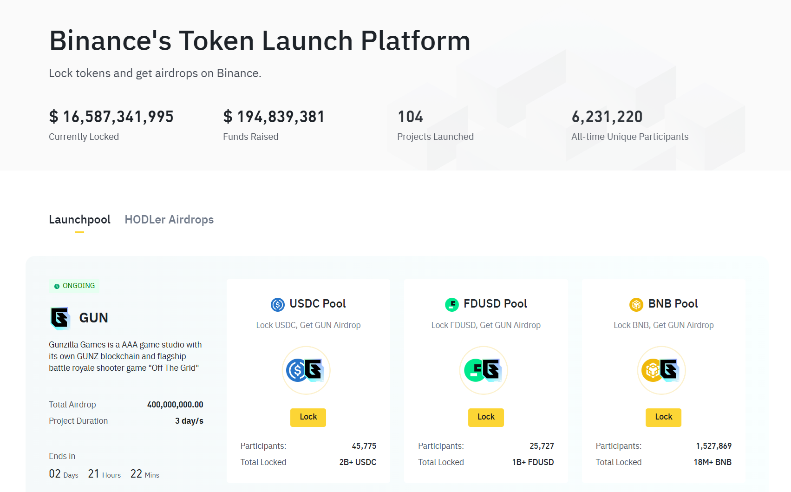Click the '6,231,220' participants value
The width and height of the screenshot is (791, 492).
[x=607, y=117]
